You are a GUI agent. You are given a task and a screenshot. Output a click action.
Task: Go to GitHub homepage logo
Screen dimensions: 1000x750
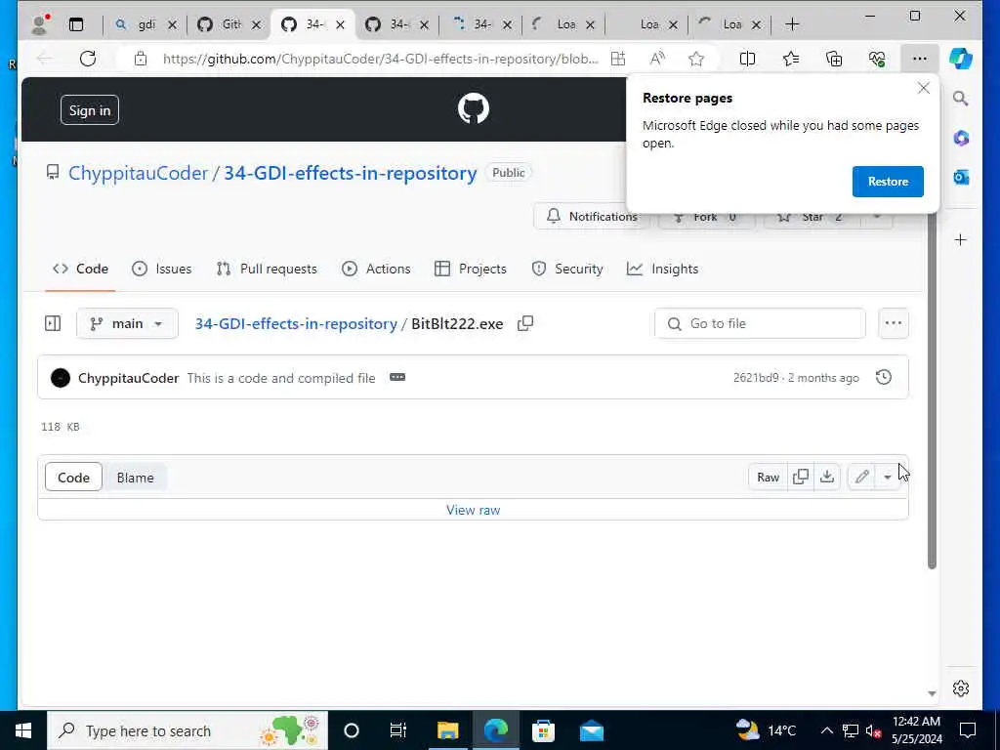474,108
